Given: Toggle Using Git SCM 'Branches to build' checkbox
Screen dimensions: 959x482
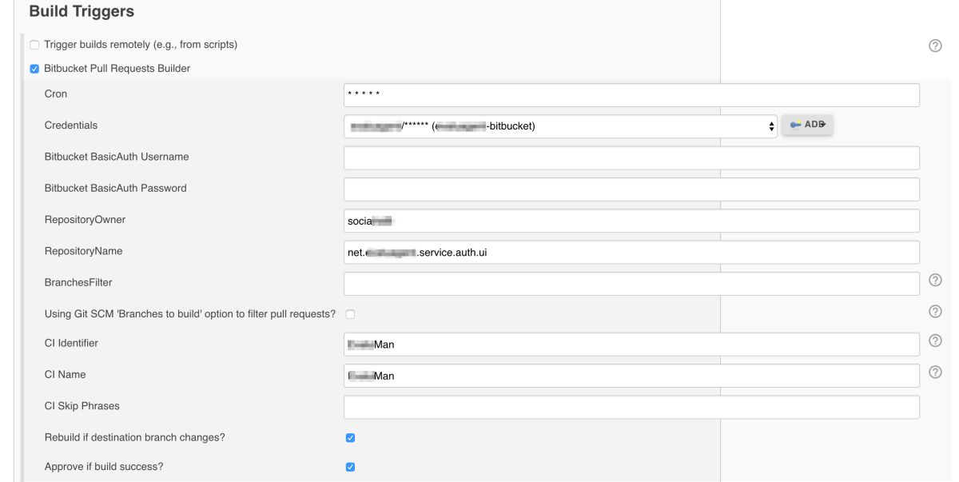Looking at the screenshot, I should click(350, 314).
